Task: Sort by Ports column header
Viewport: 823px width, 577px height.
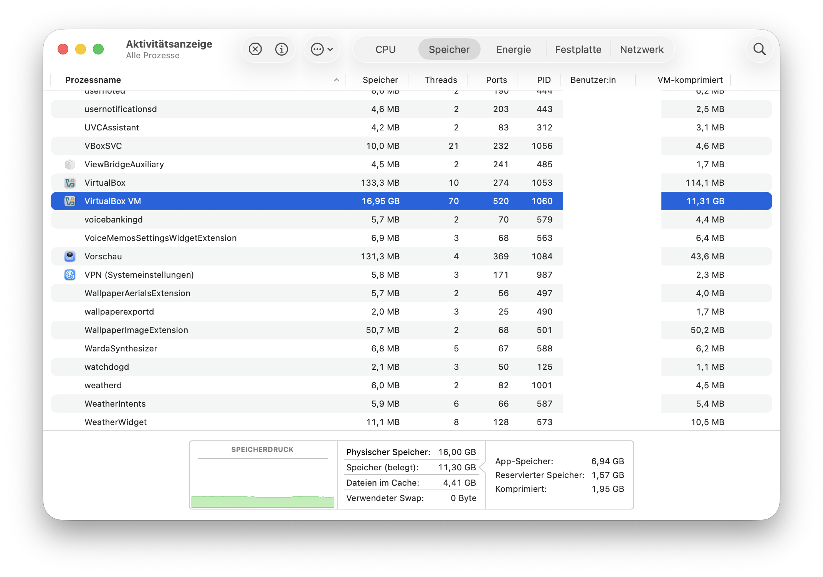Action: click(x=496, y=80)
